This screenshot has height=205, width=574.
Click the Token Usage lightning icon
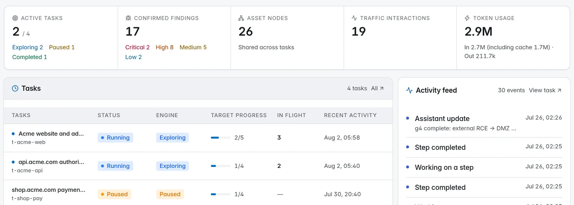467,18
